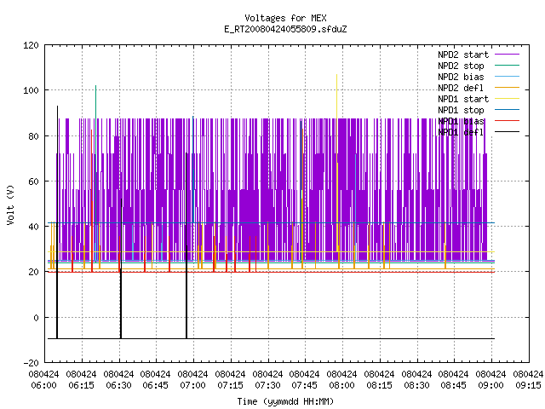545x409 pixels.
Task: Click the 0 y-axis tick label
Action: point(36,318)
